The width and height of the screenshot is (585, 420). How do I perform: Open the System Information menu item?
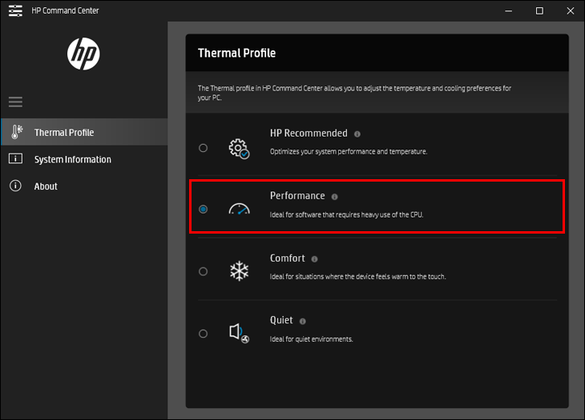click(x=72, y=159)
